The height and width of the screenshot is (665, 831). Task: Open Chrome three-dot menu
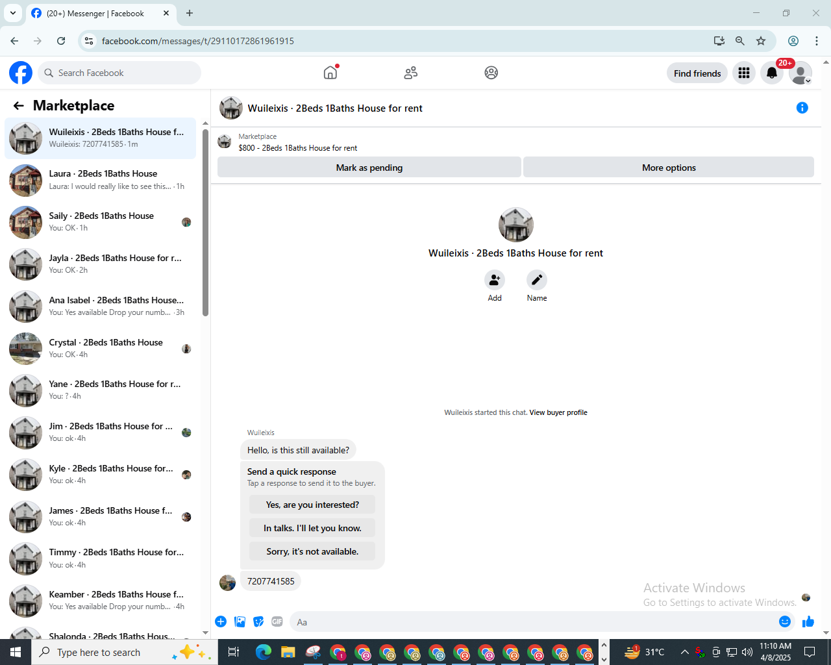(817, 41)
